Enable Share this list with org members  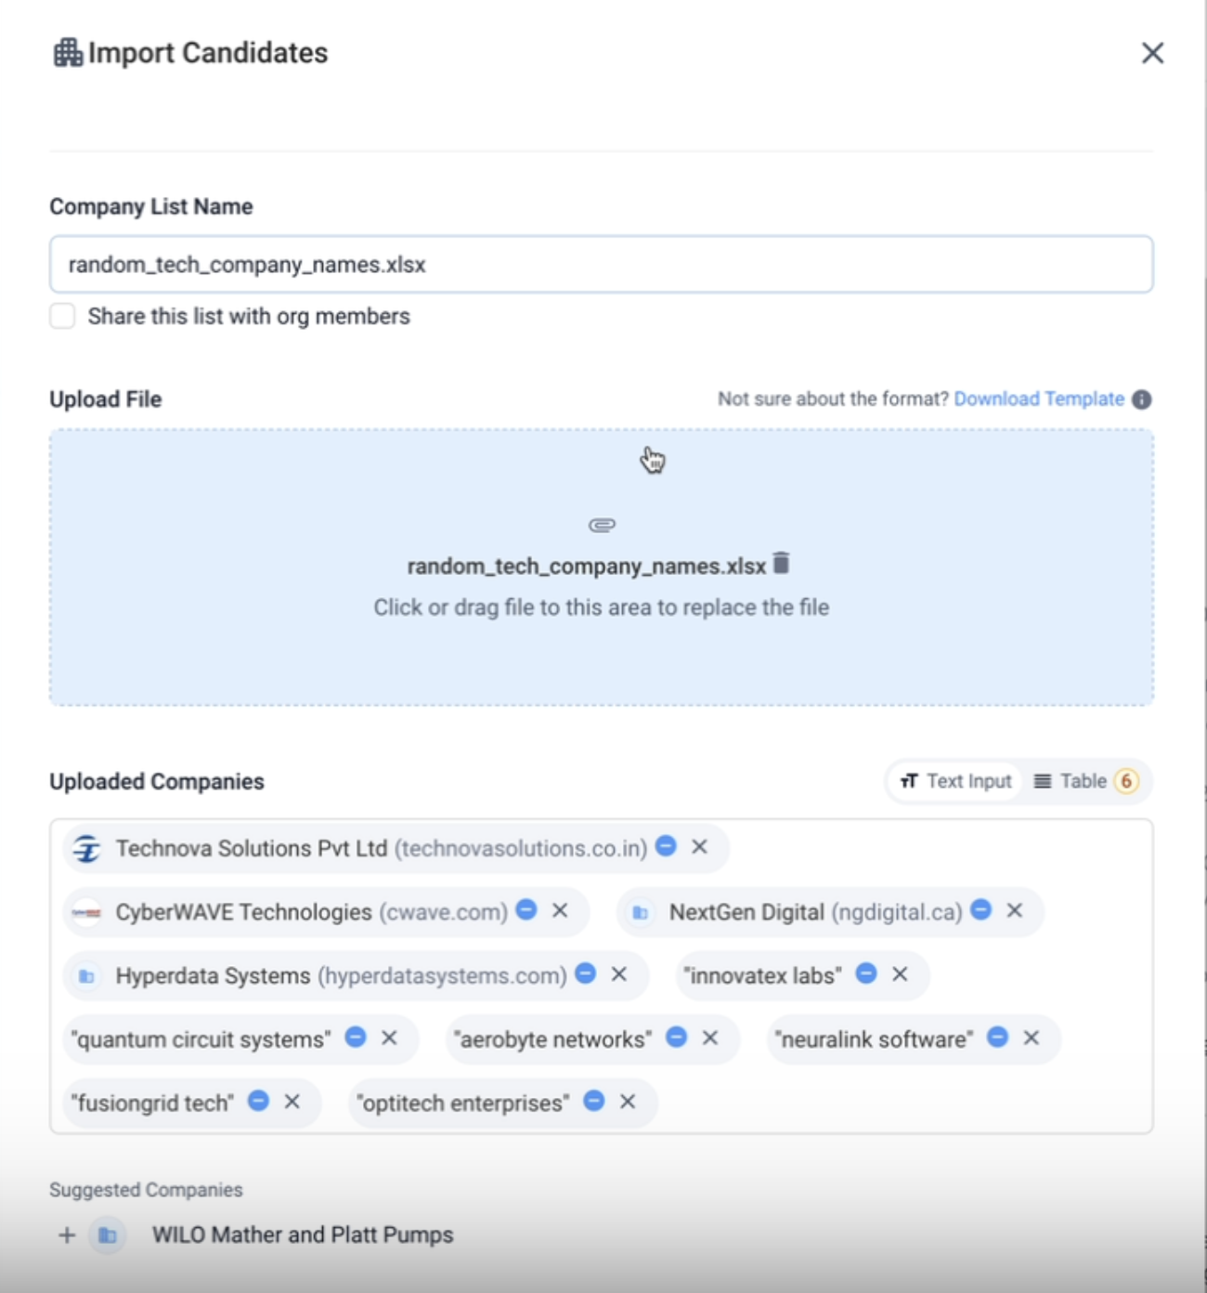[62, 317]
